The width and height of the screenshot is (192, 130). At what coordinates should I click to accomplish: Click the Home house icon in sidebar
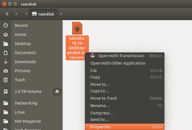[5, 35]
